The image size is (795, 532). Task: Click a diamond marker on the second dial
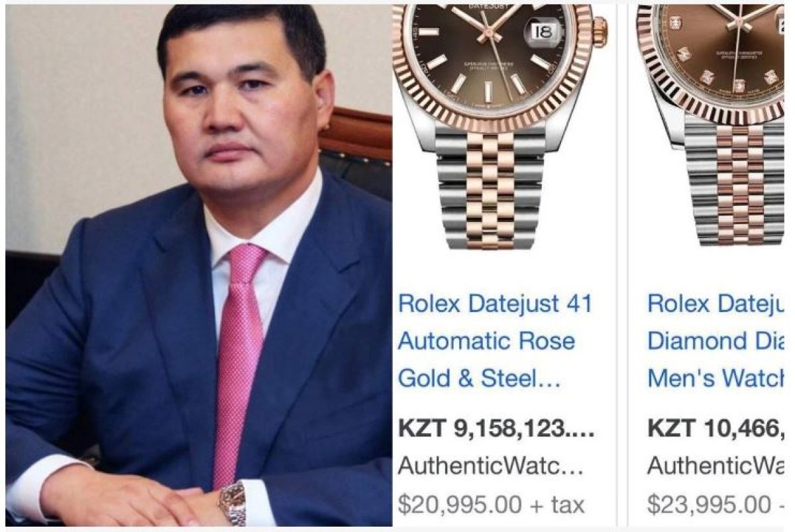click(x=708, y=76)
